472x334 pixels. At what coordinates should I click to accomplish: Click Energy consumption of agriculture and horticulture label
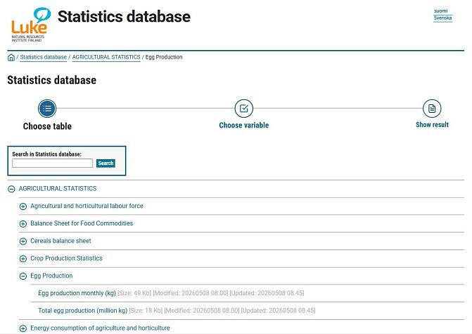click(100, 328)
